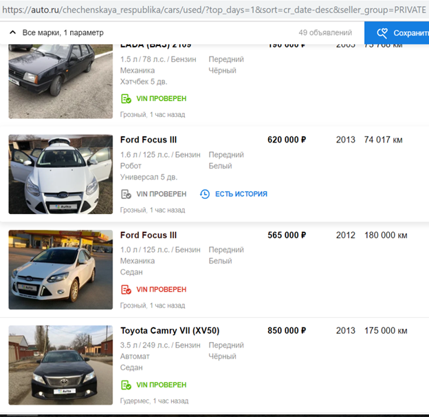The height and width of the screenshot is (417, 429).
Task: Click 'Хэтчбек 5 дв.' text
Action: tap(144, 82)
